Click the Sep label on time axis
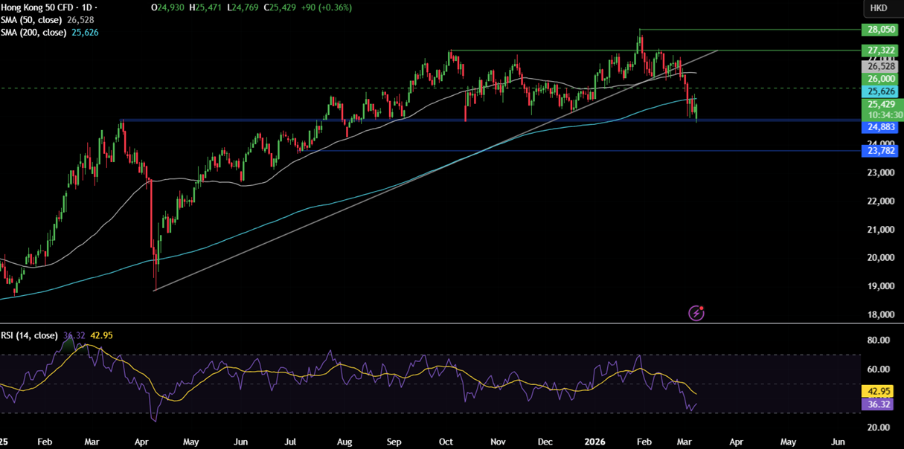The width and height of the screenshot is (904, 449). pyautogui.click(x=394, y=442)
